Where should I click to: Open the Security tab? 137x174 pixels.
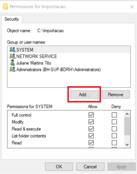[12, 19]
